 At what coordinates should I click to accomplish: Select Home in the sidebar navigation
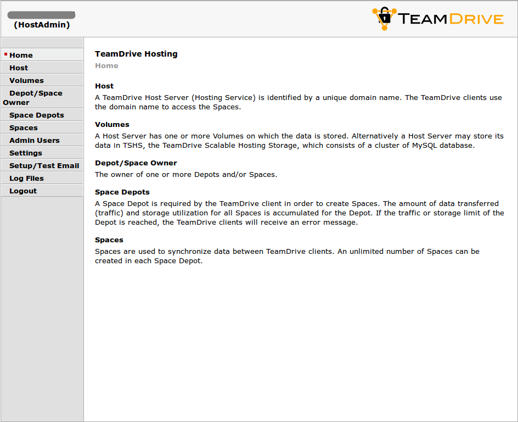pos(21,54)
